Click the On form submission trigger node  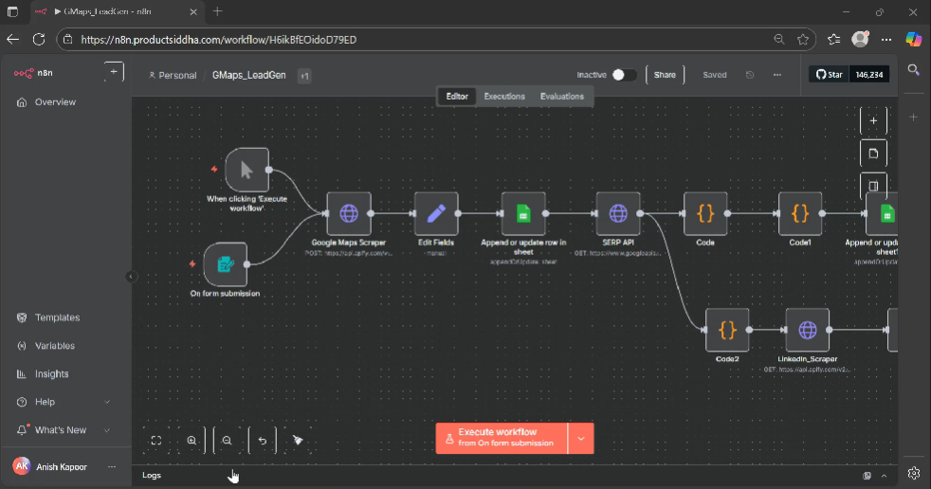(x=226, y=264)
